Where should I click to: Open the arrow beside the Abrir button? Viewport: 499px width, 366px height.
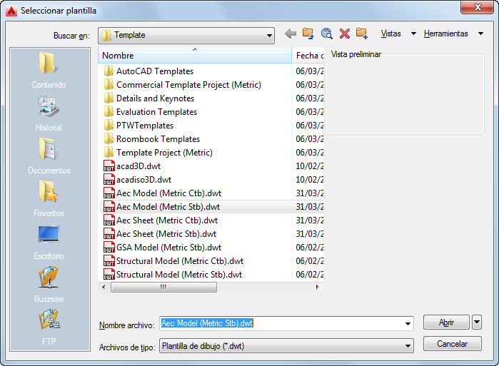[x=476, y=322]
